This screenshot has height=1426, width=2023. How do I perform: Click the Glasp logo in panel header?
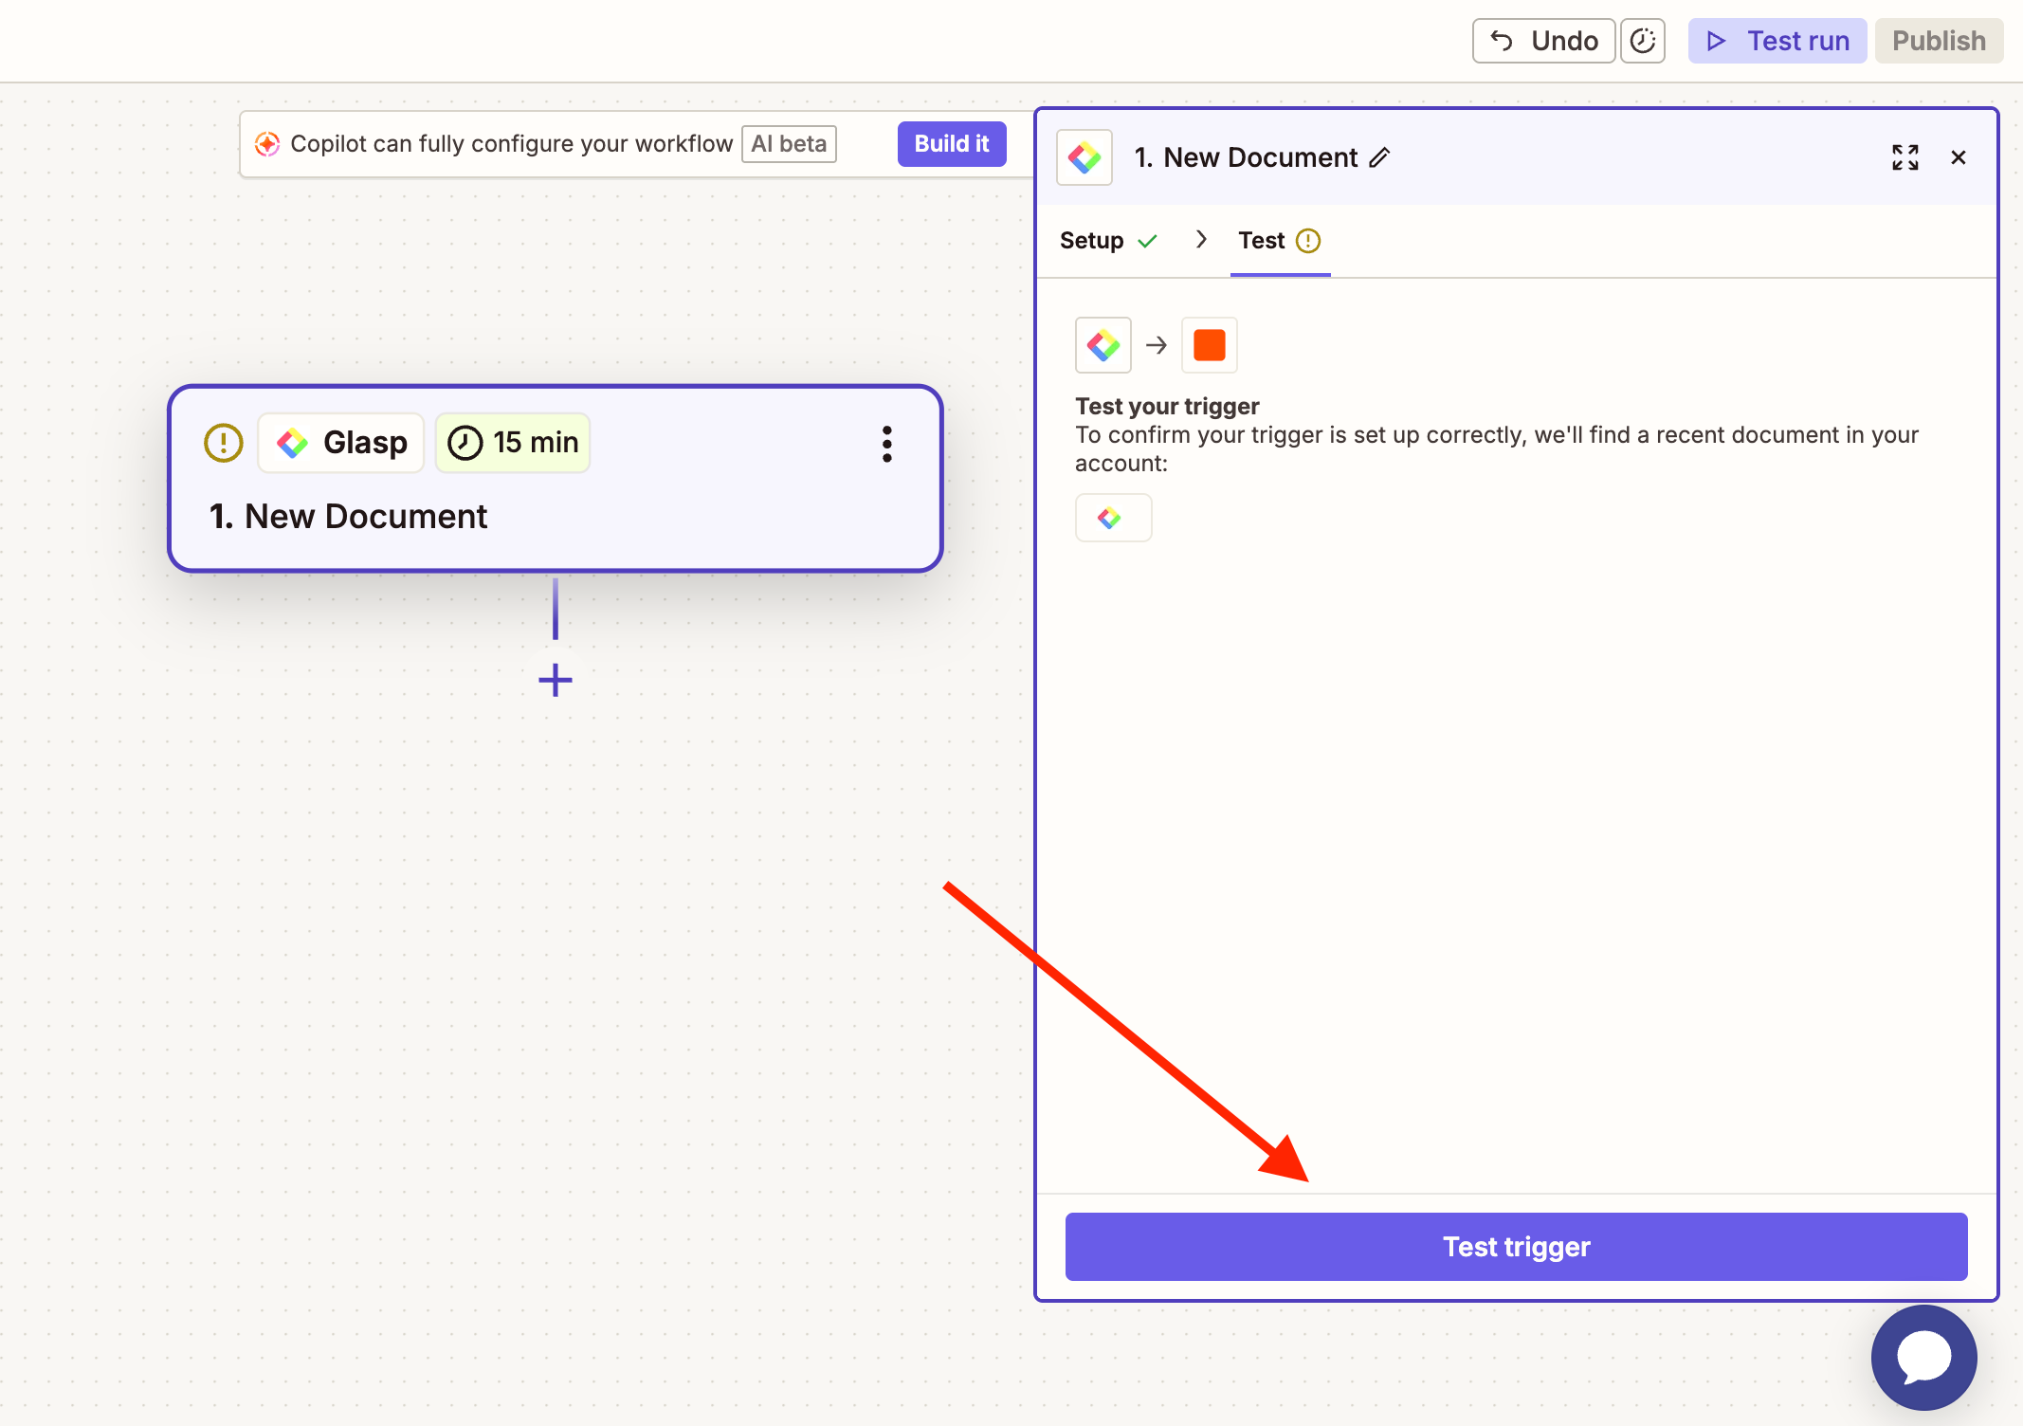pos(1084,157)
